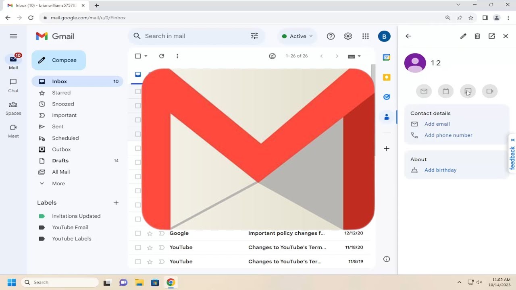The image size is (516, 290).
Task: Select checkbox for YouTube email dated 11/18/20
Action: click(138, 247)
